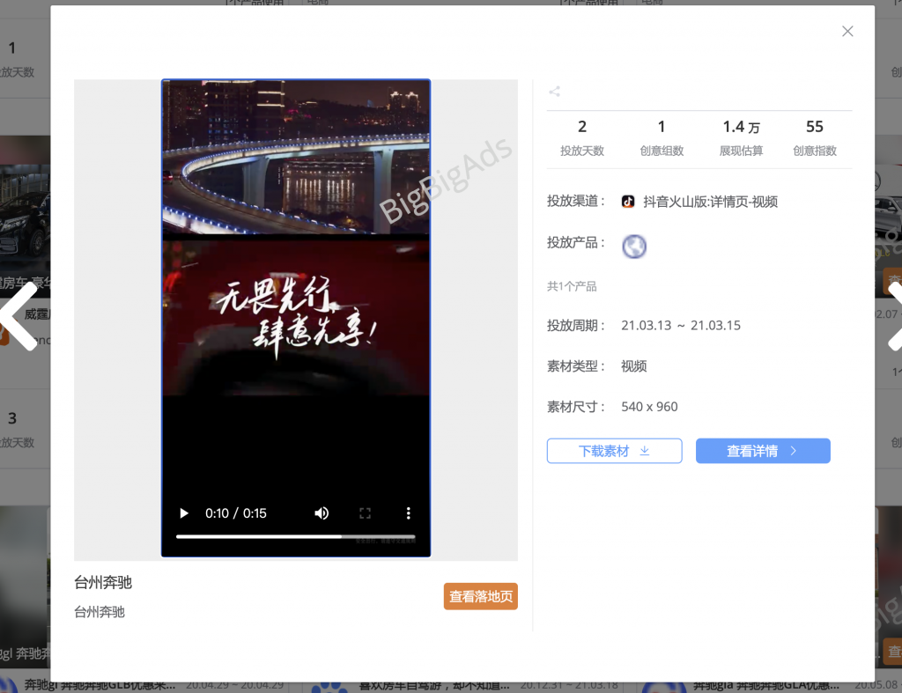This screenshot has width=902, height=693.
Task: Open the advertised product globe icon
Action: [x=634, y=247]
